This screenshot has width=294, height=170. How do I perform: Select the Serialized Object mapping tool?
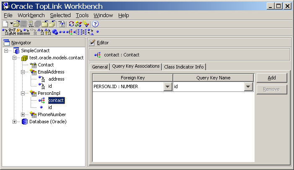click(x=26, y=32)
